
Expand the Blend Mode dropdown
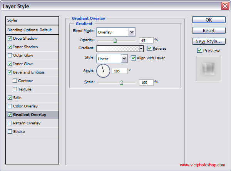tap(132, 32)
